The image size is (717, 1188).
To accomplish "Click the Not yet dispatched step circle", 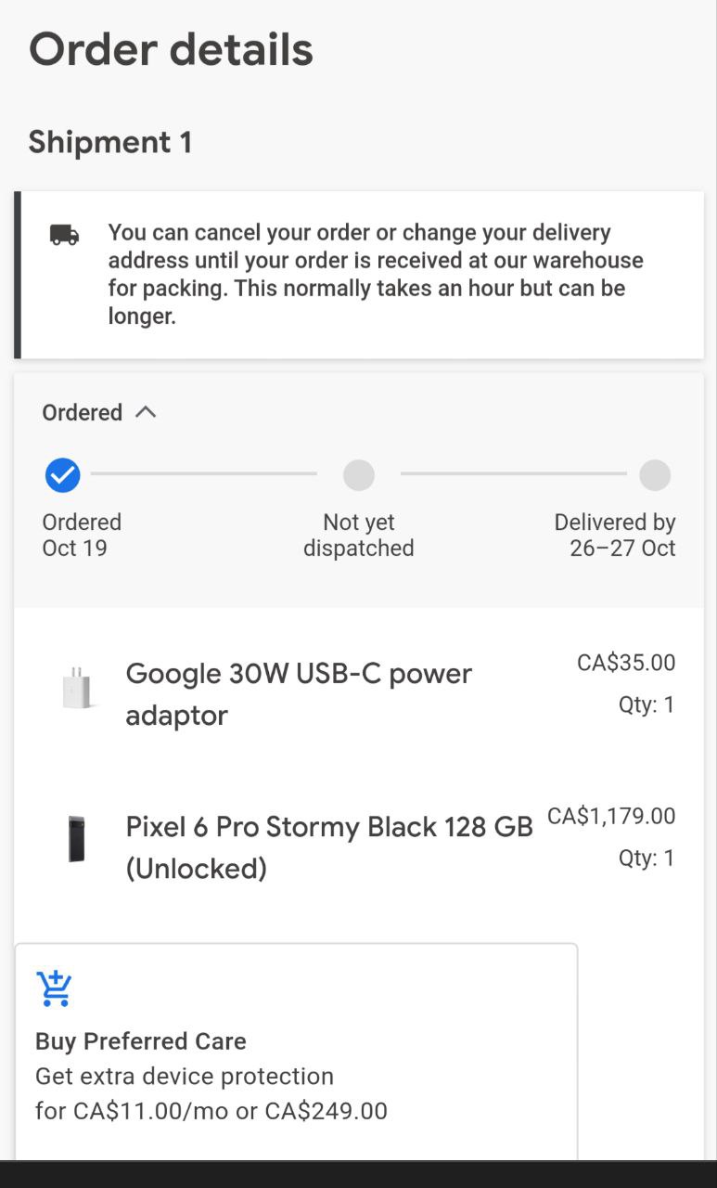I will [x=359, y=475].
